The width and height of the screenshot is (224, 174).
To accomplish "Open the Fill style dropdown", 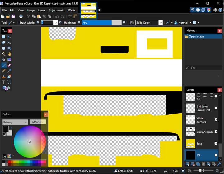I will tap(161, 23).
